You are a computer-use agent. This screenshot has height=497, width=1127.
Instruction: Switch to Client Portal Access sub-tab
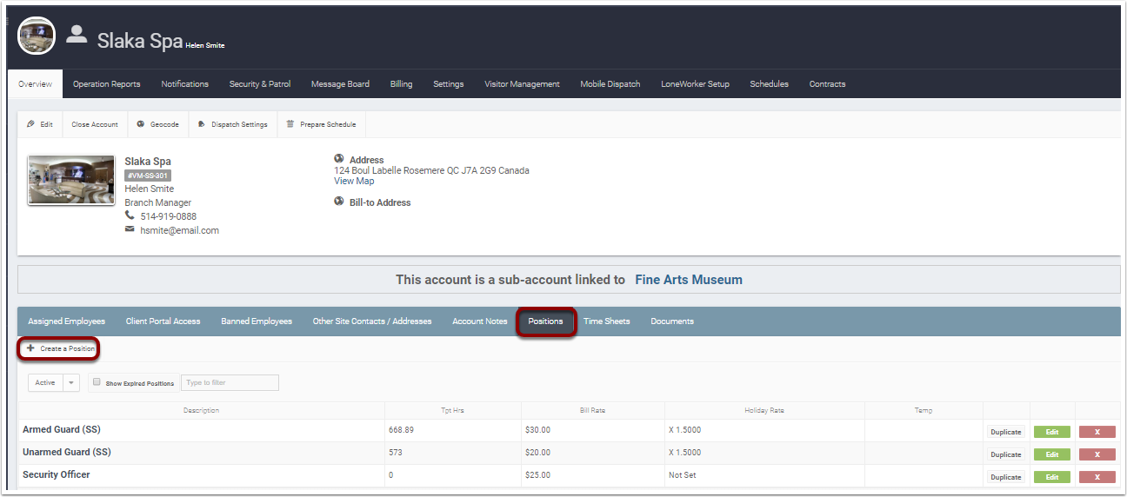coord(163,321)
